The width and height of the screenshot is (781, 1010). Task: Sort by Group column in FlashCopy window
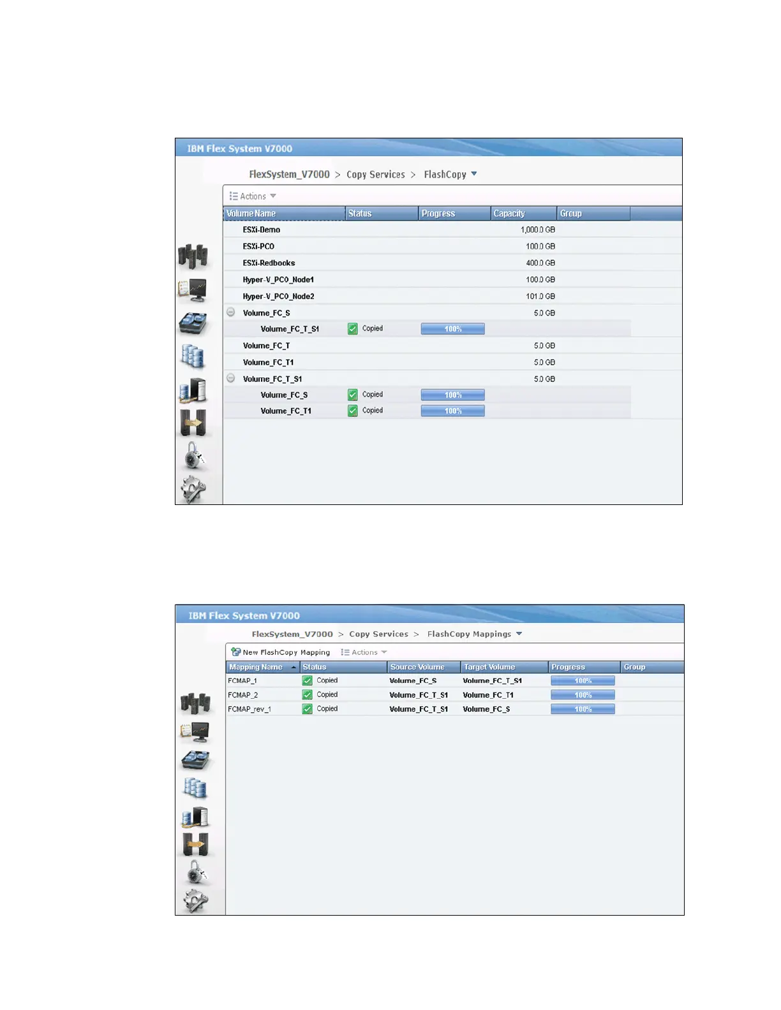point(593,214)
